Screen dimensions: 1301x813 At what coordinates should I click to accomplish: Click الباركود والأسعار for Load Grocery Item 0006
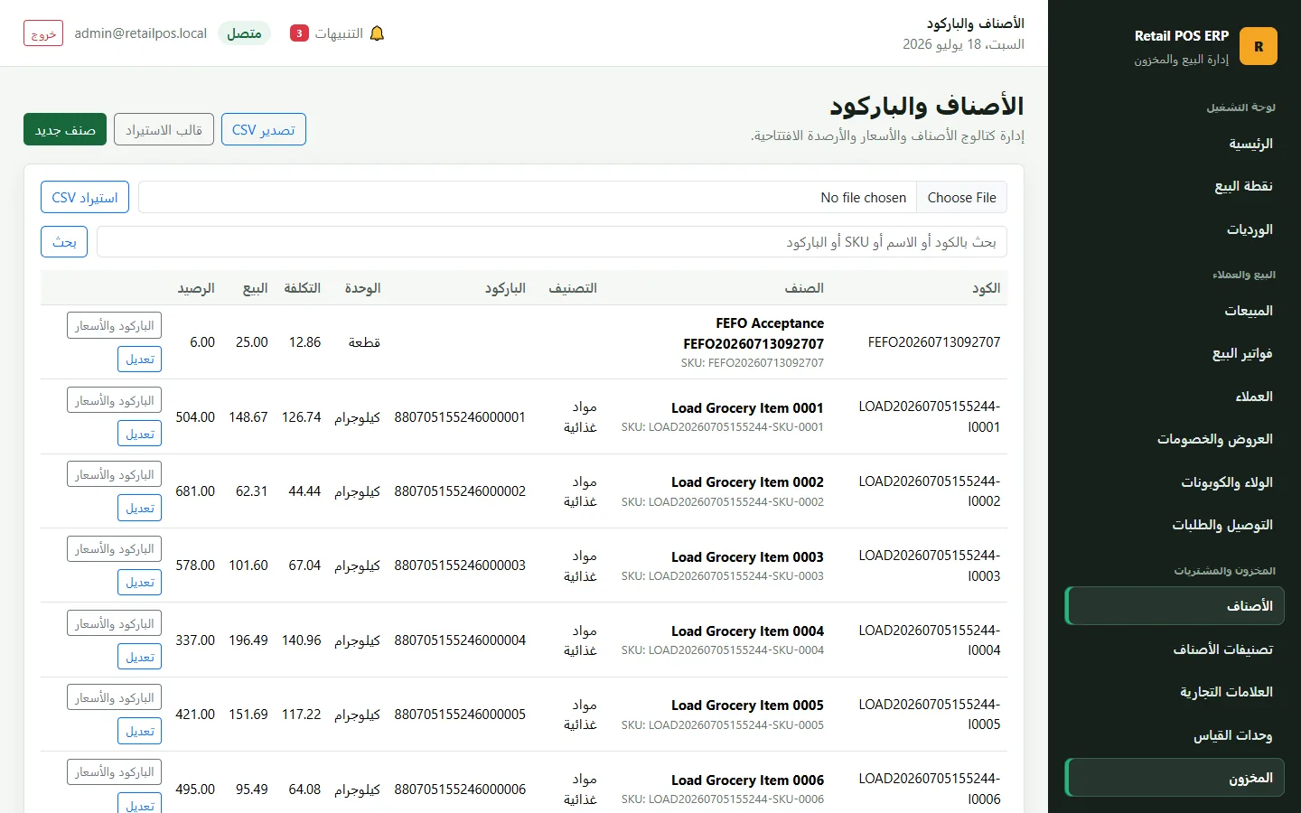pyautogui.click(x=114, y=771)
